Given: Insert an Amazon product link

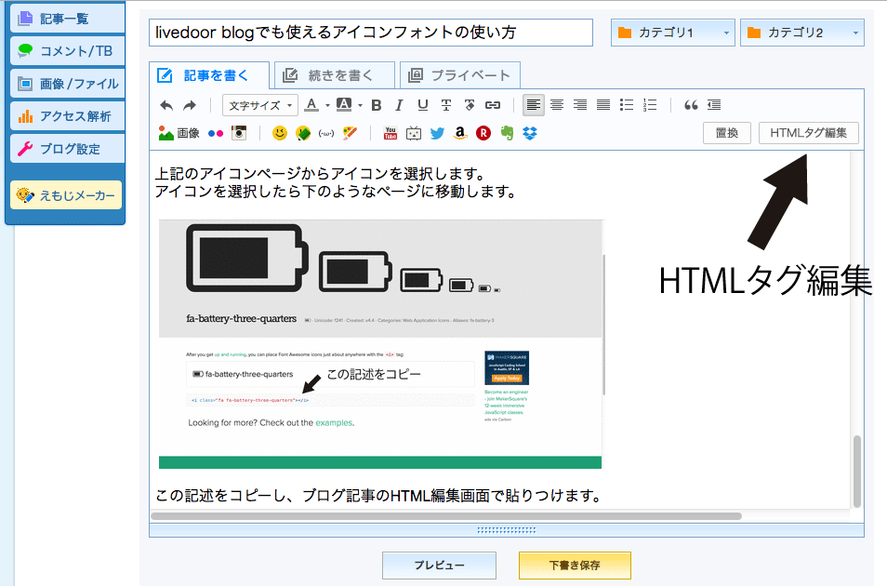Looking at the screenshot, I should 460,133.
